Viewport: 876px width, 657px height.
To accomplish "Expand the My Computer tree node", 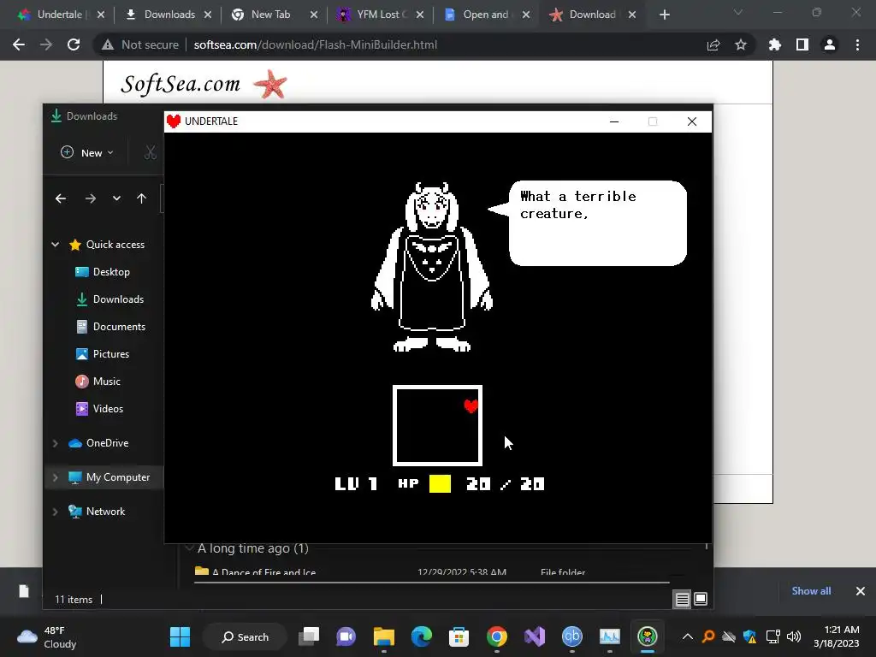I will click(55, 477).
